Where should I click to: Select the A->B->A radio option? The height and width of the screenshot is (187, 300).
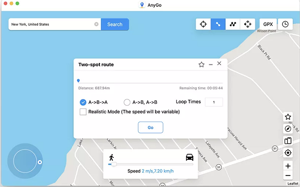click(83, 102)
